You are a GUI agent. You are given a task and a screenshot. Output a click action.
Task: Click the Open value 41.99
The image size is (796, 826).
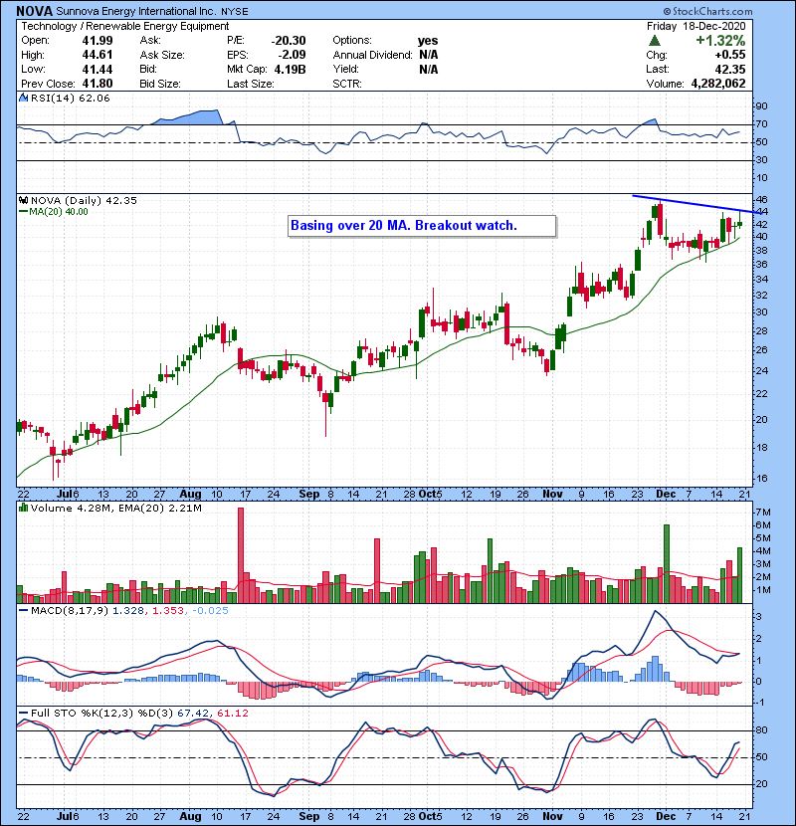(x=97, y=41)
